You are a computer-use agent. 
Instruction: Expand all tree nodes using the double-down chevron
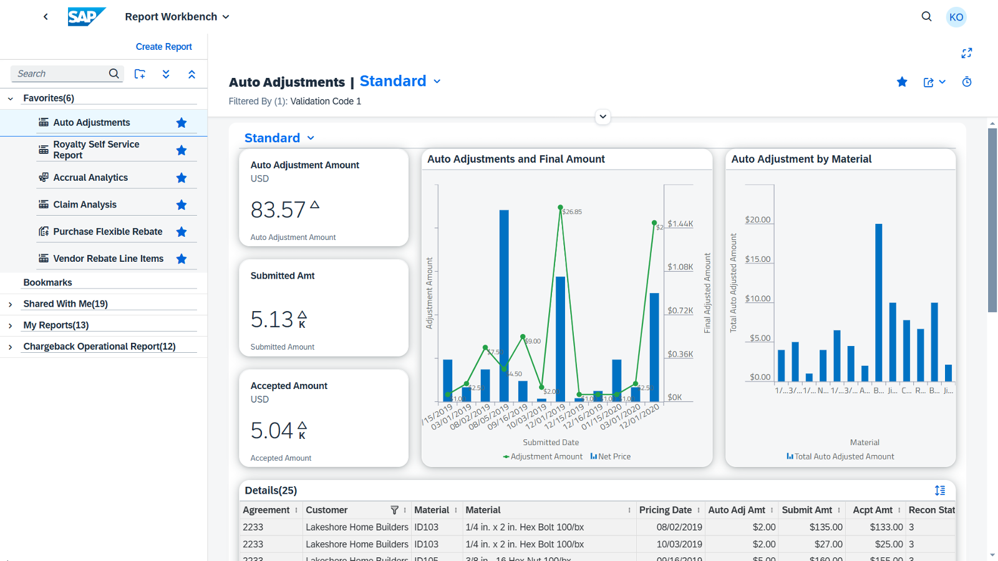click(166, 74)
